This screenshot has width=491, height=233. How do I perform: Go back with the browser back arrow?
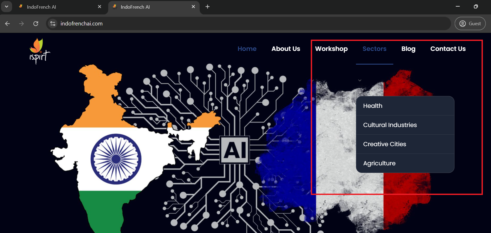click(x=7, y=24)
